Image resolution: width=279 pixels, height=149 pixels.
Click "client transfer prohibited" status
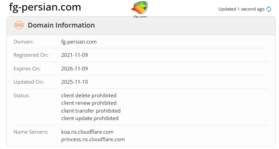click(x=91, y=111)
